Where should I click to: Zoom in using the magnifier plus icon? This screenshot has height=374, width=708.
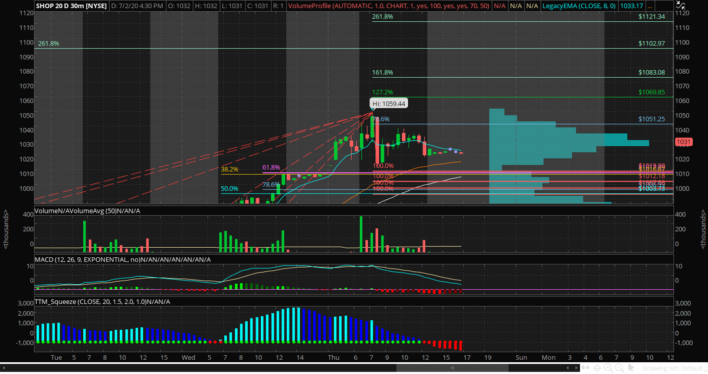point(608,368)
